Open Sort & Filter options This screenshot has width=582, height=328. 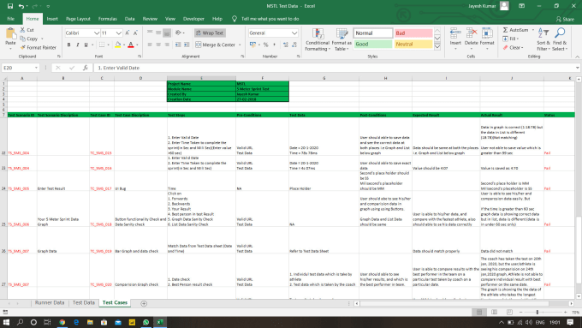pyautogui.click(x=543, y=39)
